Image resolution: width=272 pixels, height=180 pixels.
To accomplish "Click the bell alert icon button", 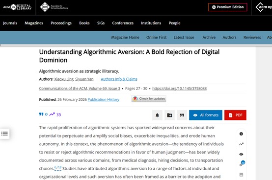I will point(157,115).
